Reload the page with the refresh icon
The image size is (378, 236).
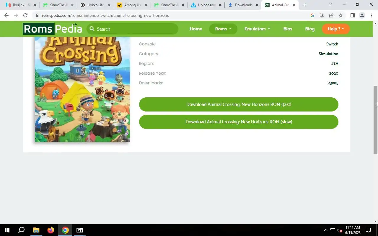tap(25, 15)
